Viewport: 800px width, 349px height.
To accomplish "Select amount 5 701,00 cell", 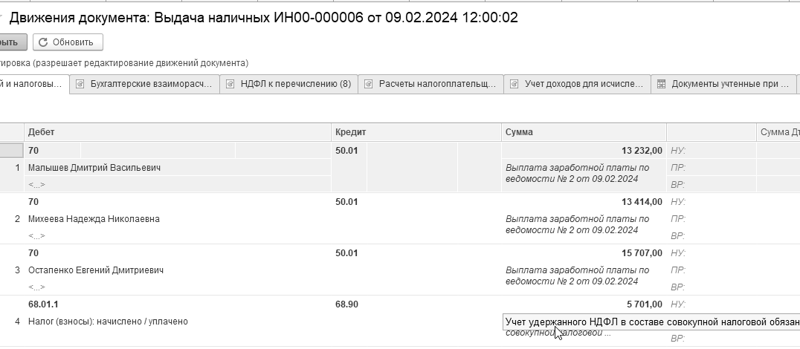I will click(584, 304).
